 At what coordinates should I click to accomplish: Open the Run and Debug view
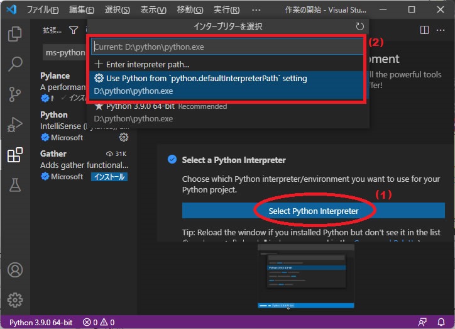pos(15,125)
